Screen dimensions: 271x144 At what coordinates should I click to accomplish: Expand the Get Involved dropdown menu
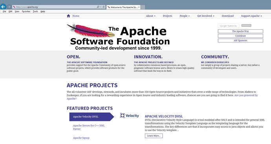206,16
